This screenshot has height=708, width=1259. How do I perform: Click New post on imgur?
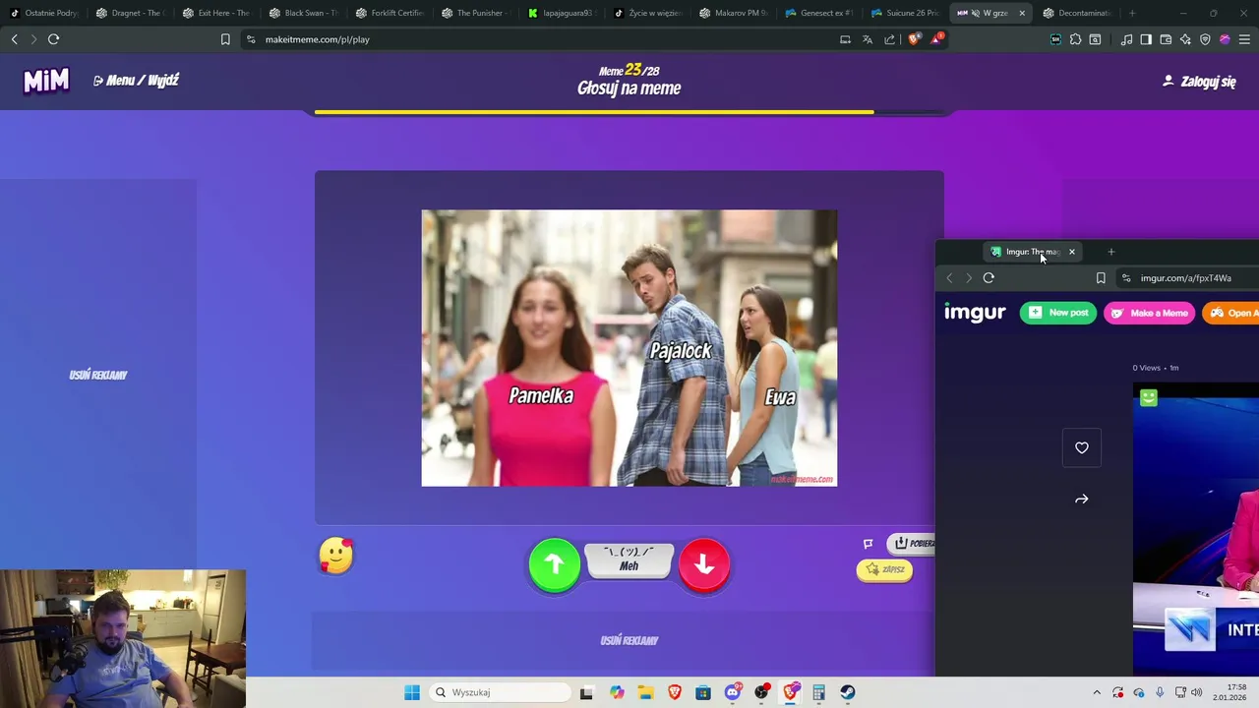(x=1058, y=313)
